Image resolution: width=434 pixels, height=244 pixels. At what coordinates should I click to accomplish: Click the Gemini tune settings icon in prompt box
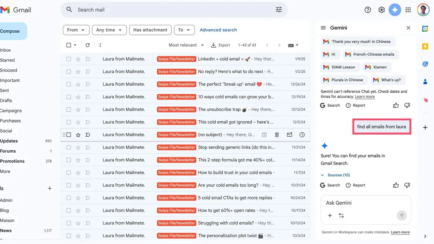pos(341,215)
